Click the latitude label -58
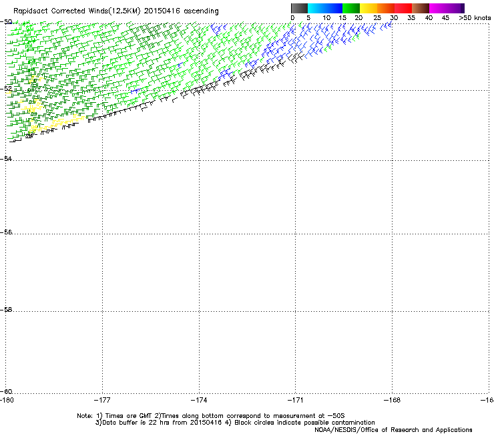The image size is (494, 434). pos(6,310)
